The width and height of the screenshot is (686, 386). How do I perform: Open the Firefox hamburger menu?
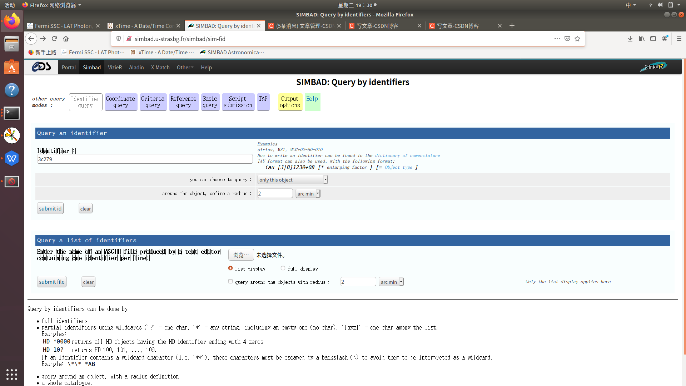pyautogui.click(x=679, y=39)
